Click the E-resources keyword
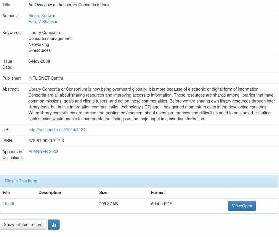 click(39, 50)
